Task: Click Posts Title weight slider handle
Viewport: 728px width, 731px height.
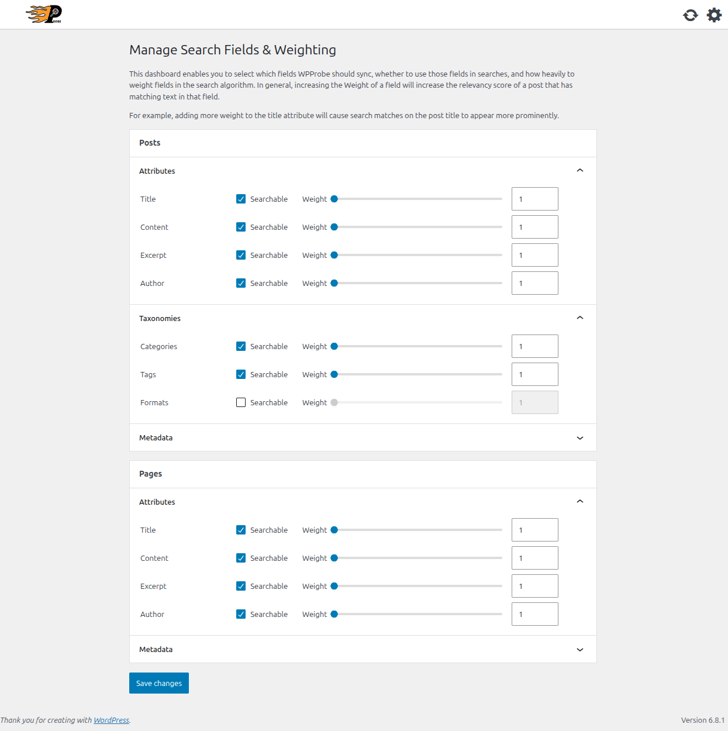Action: click(x=334, y=199)
